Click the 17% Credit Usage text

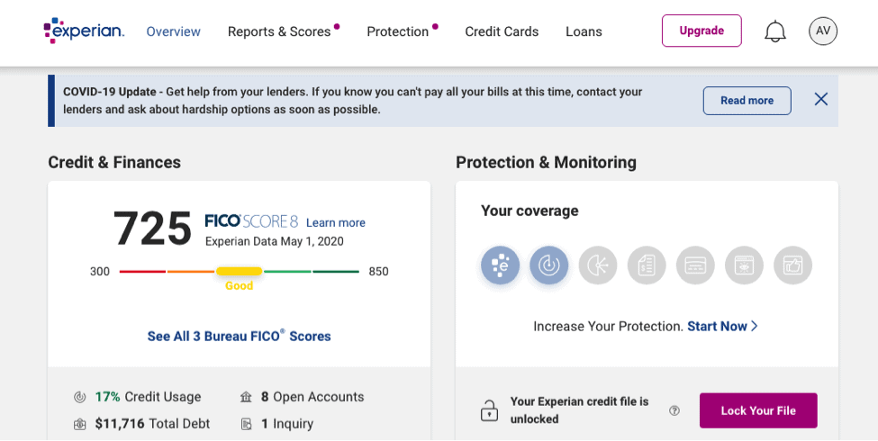point(148,397)
